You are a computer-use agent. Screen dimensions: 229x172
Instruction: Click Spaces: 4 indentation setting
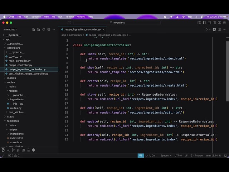pyautogui.click(x=166, y=156)
